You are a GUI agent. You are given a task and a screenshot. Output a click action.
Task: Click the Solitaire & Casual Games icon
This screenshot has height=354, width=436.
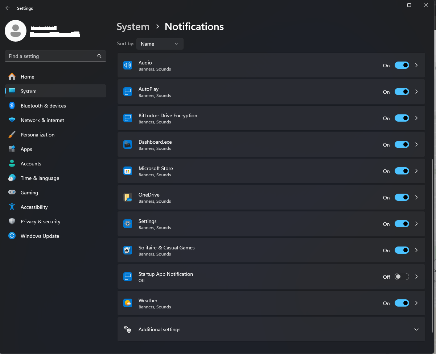(x=127, y=250)
